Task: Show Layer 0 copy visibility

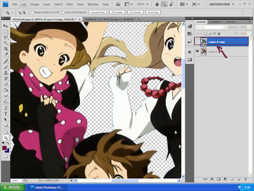Action: point(197,42)
